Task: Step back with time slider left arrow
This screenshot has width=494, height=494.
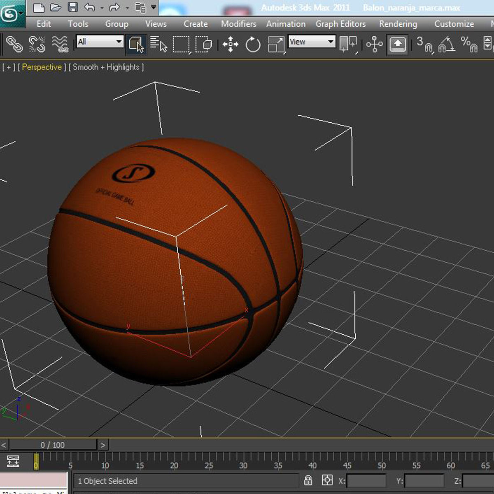Action: [x=4, y=445]
